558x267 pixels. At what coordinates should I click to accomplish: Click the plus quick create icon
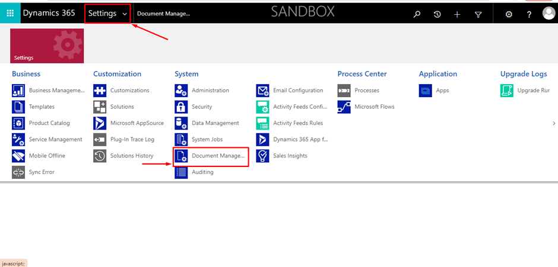pos(457,14)
